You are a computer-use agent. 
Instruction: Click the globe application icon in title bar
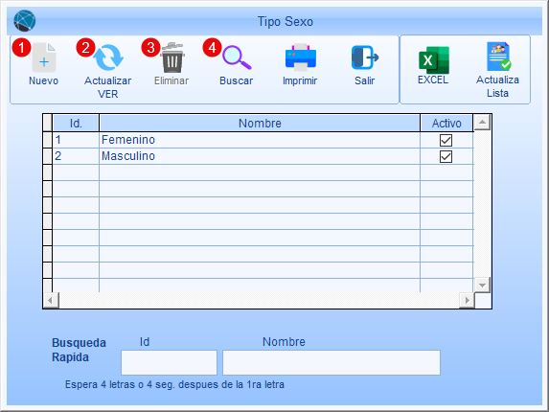[25, 21]
